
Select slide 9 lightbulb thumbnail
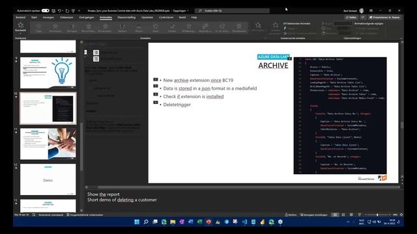(48, 73)
